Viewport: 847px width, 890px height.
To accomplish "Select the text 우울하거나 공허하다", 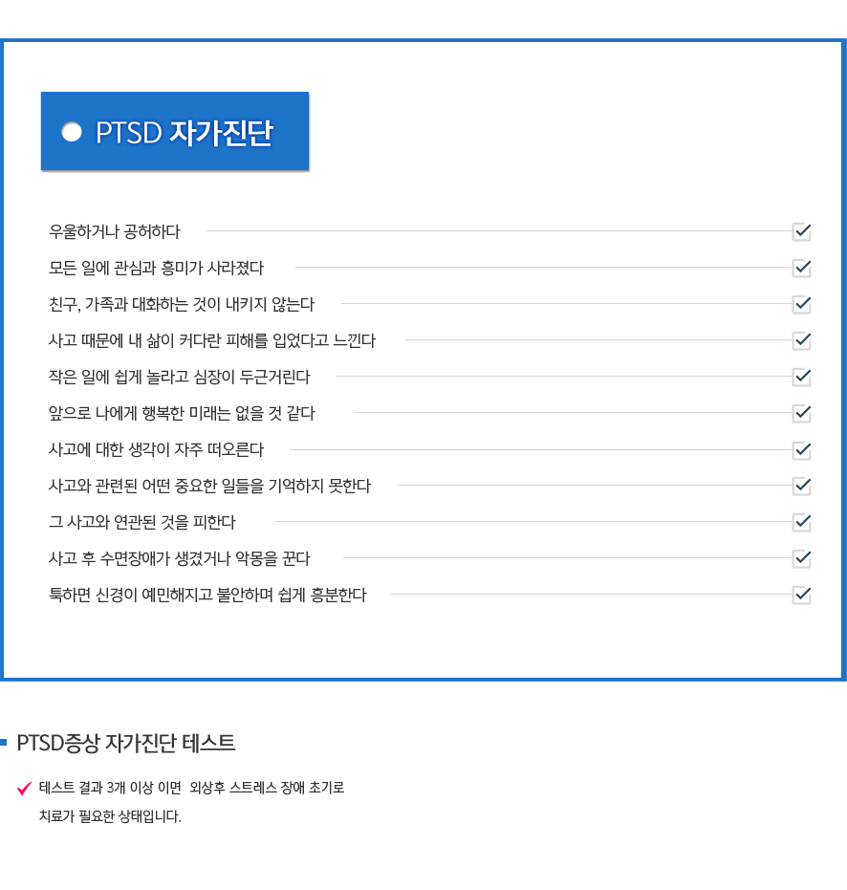I will [114, 231].
